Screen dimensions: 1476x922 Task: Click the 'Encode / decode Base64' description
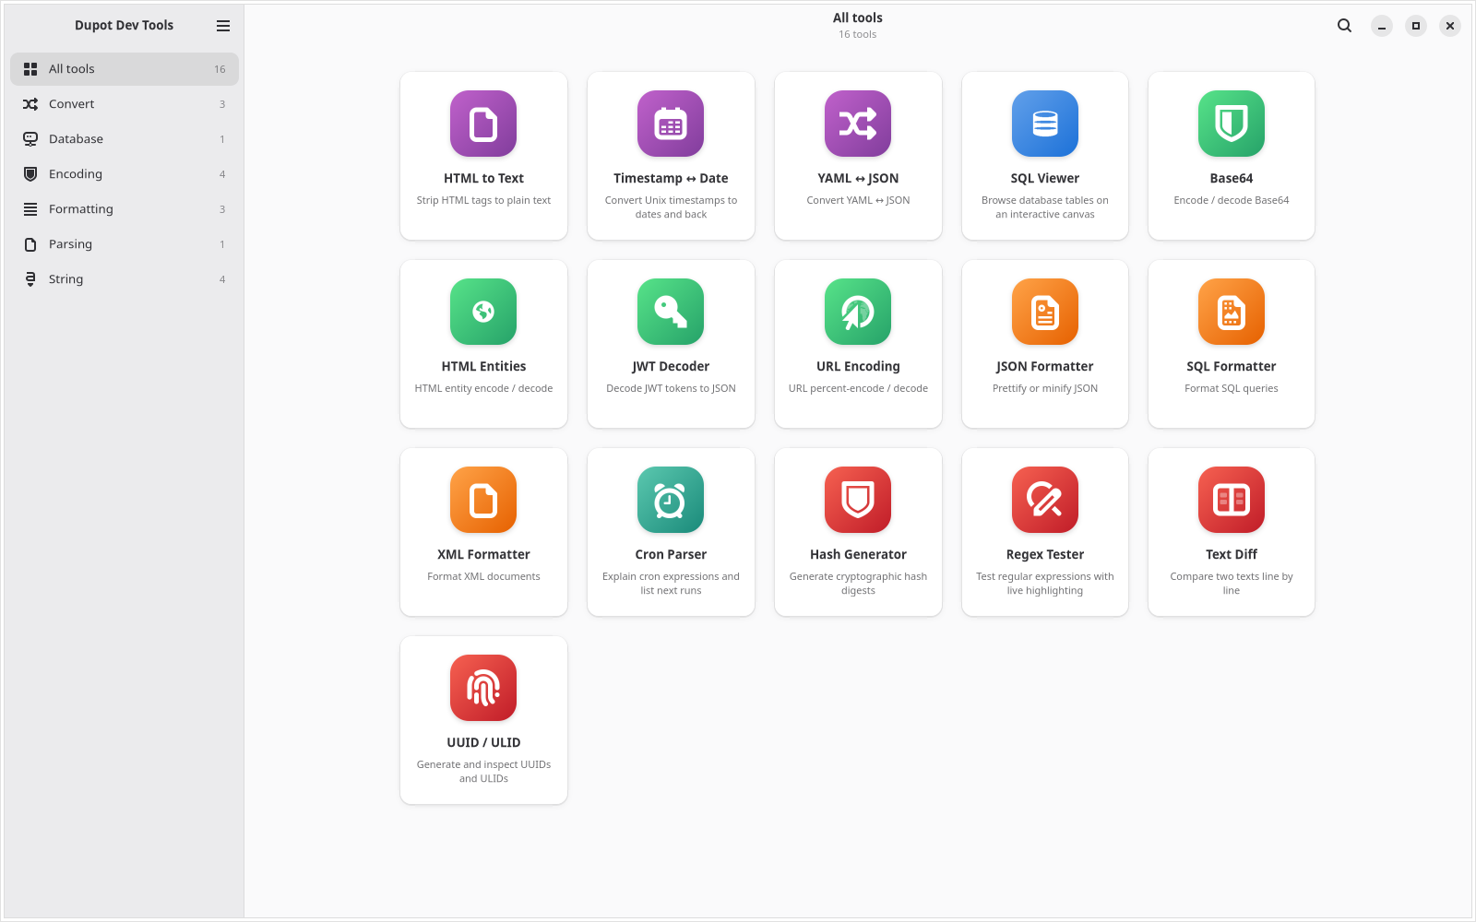pyautogui.click(x=1232, y=200)
